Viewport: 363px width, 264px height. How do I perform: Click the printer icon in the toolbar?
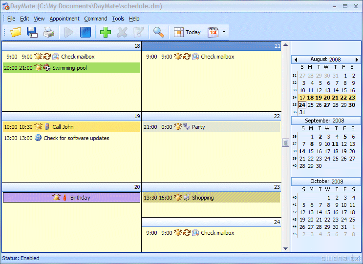[48, 32]
